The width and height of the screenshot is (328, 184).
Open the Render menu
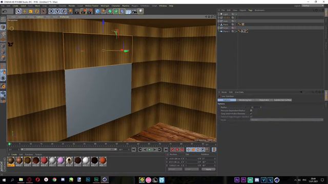coord(72,6)
